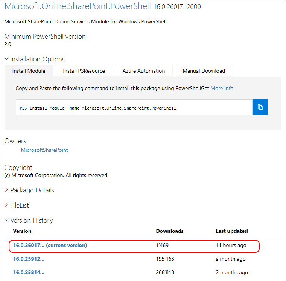Open the Manual Download tab

point(204,71)
